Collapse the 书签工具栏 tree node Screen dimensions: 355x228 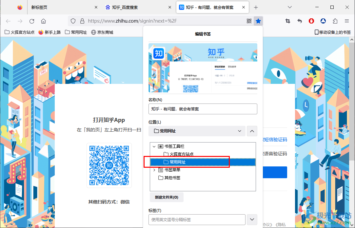click(x=154, y=146)
